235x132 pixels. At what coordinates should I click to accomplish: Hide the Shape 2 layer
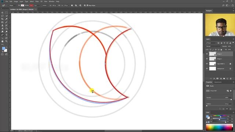(207, 54)
